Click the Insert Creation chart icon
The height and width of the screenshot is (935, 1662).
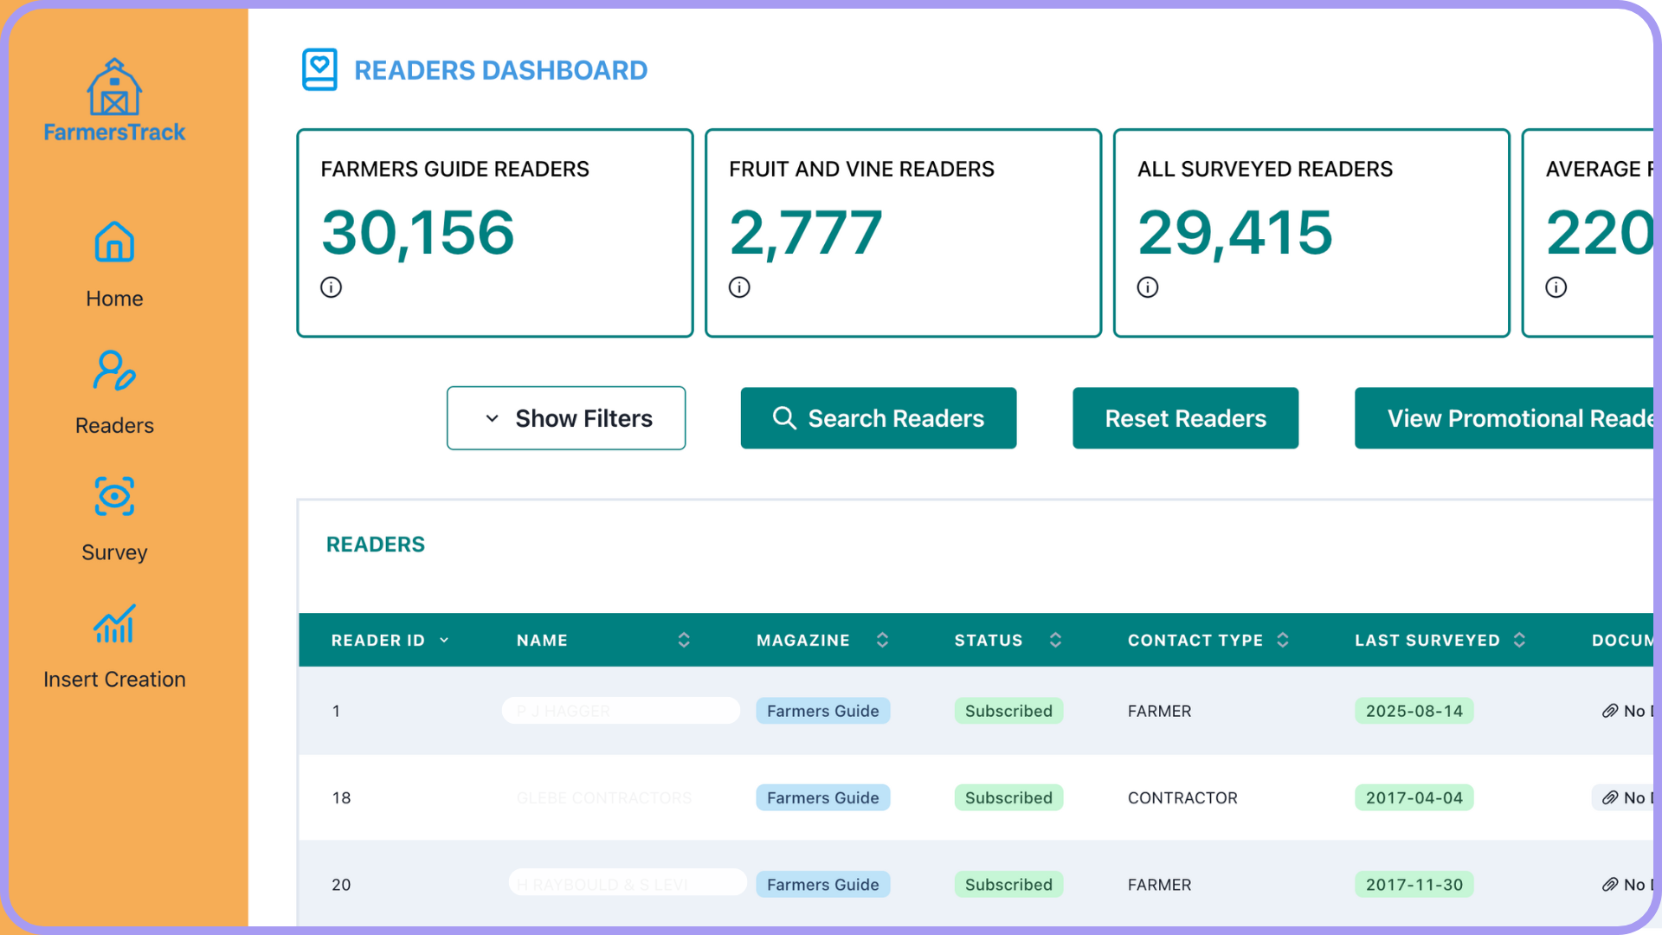(113, 622)
